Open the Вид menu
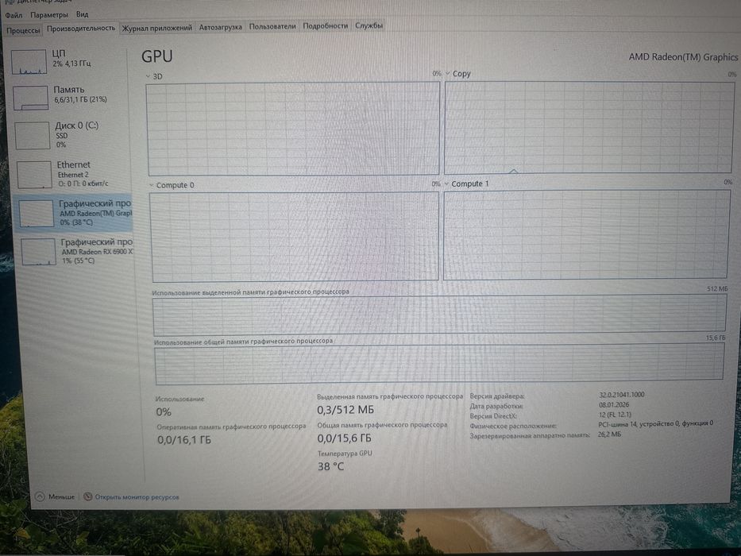The image size is (741, 556). (x=83, y=14)
